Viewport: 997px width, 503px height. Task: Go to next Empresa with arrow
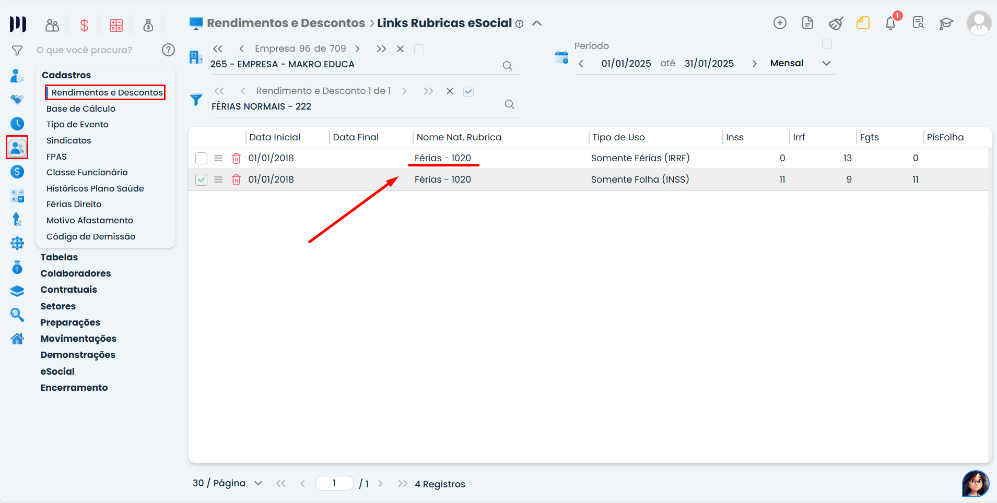[357, 49]
